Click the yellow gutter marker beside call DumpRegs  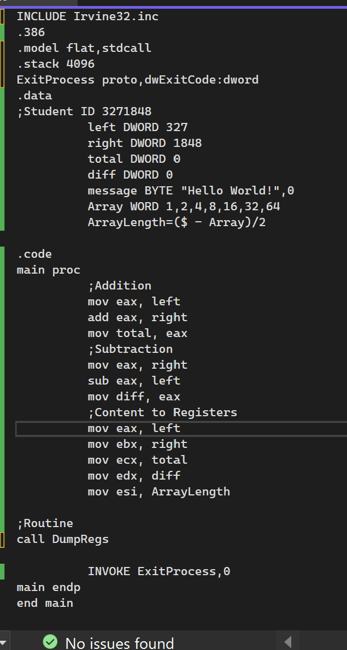point(2,539)
